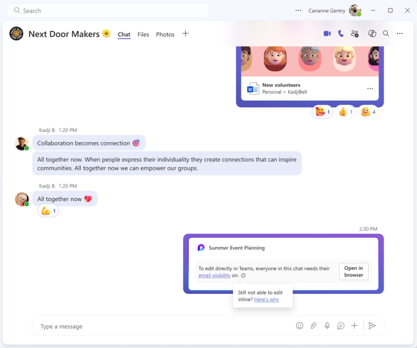Viewport: 417px width, 348px height.
Task: Switch to the Photos tab
Action: tap(165, 34)
